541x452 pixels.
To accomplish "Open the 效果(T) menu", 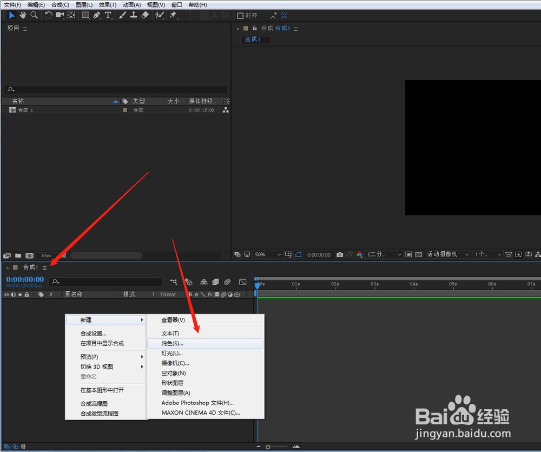I will 107,5.
